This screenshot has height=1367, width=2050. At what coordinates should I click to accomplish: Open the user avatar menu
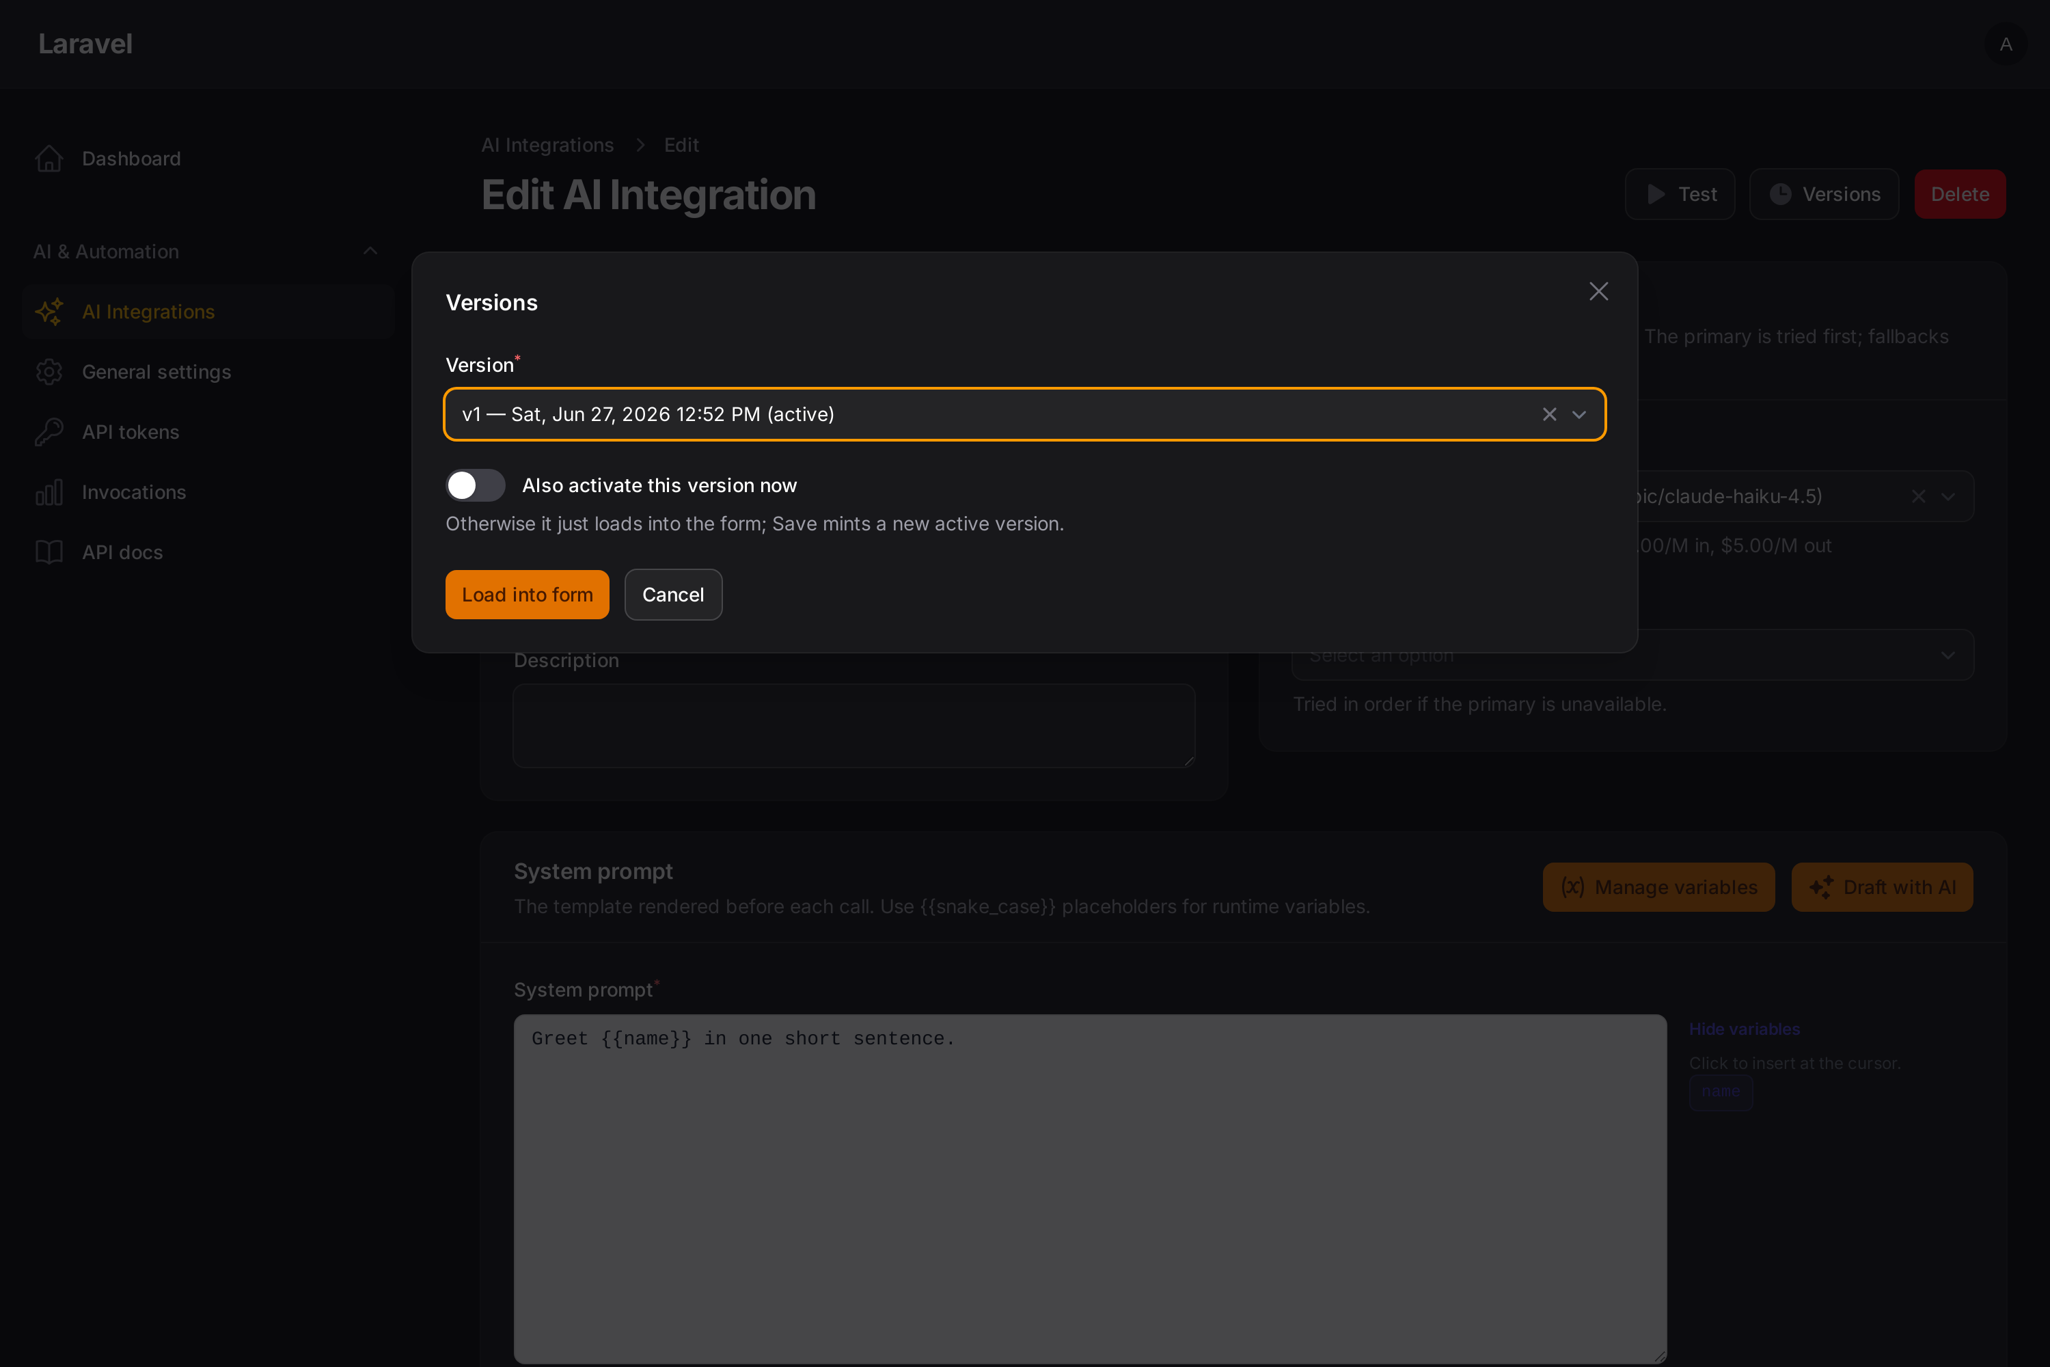(2006, 44)
